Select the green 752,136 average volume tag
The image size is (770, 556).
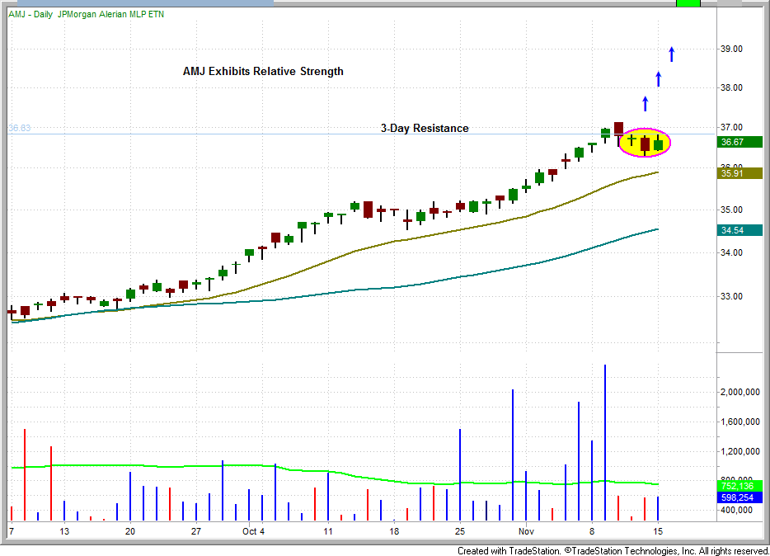pyautogui.click(x=739, y=486)
